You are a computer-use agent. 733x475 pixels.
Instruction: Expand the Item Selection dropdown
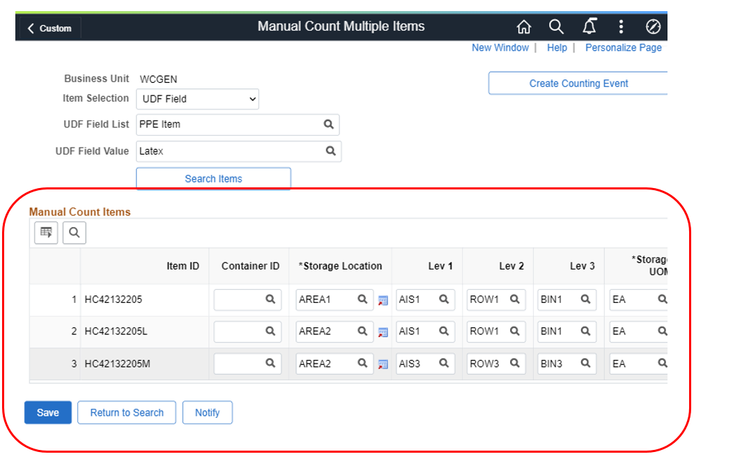tap(197, 99)
